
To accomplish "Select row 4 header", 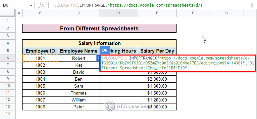I will 8,43.
